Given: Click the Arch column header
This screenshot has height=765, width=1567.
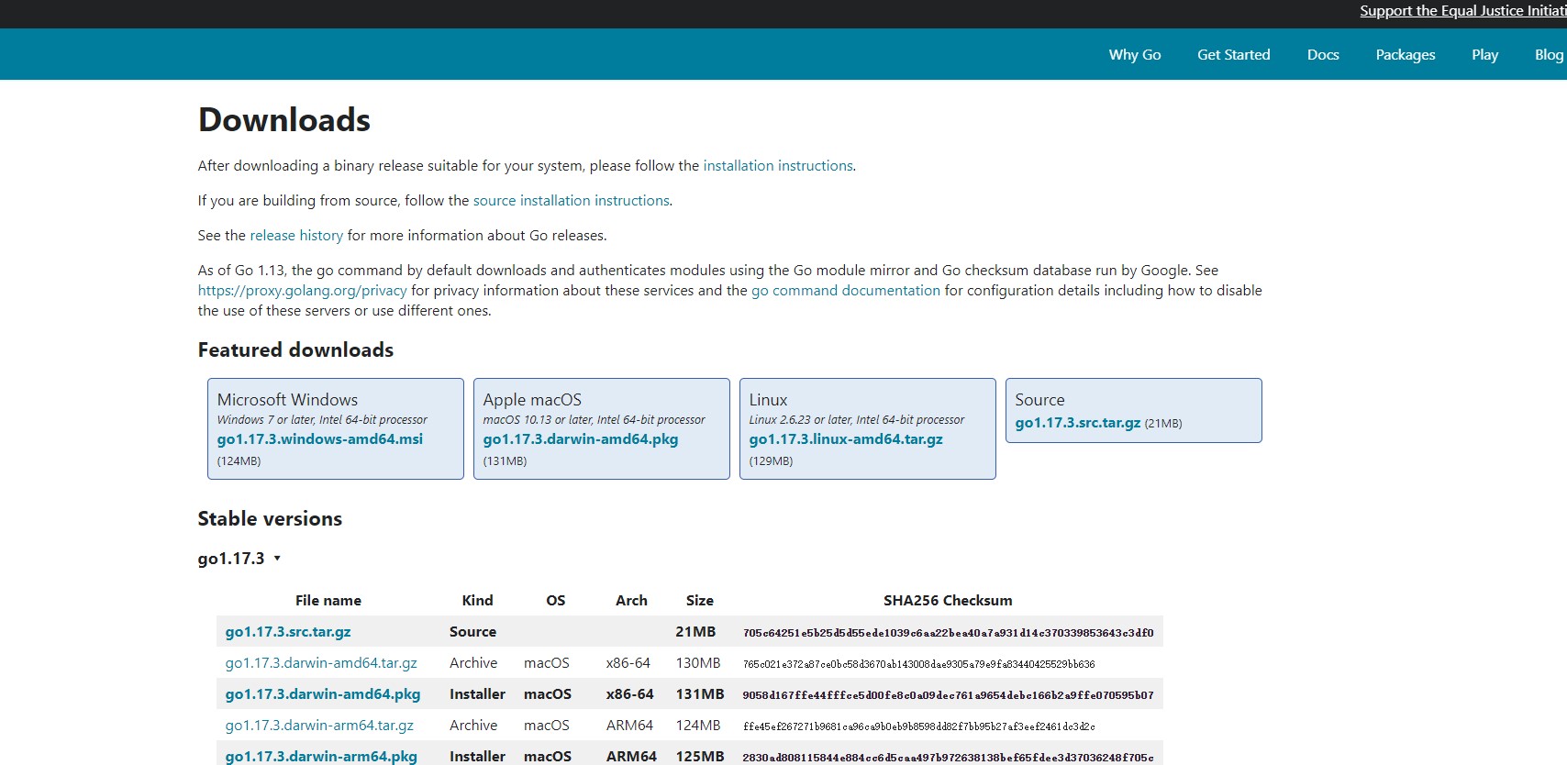Looking at the screenshot, I should click(631, 601).
